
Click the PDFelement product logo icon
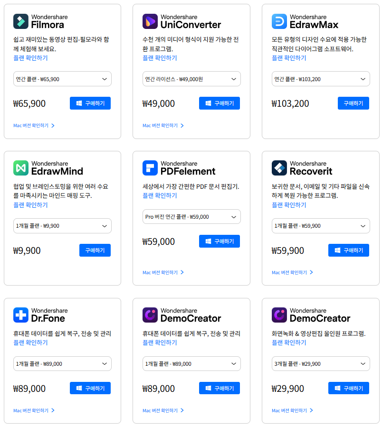(150, 168)
